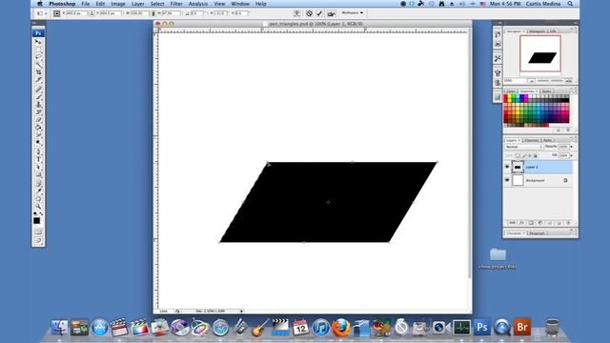Screen dimensions: 610x343
Task: Click the add layer style fx icon
Action: pyautogui.click(x=521, y=223)
